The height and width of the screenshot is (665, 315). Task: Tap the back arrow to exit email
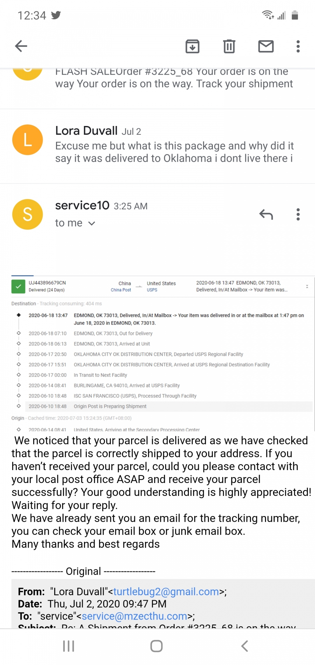tap(21, 46)
